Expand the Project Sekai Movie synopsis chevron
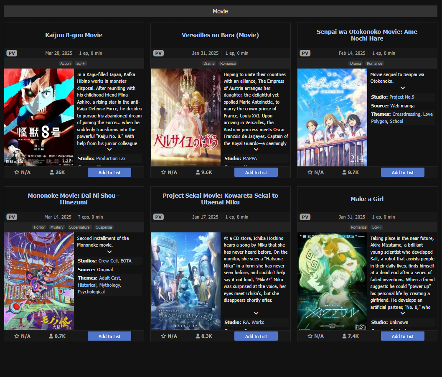 click(256, 313)
